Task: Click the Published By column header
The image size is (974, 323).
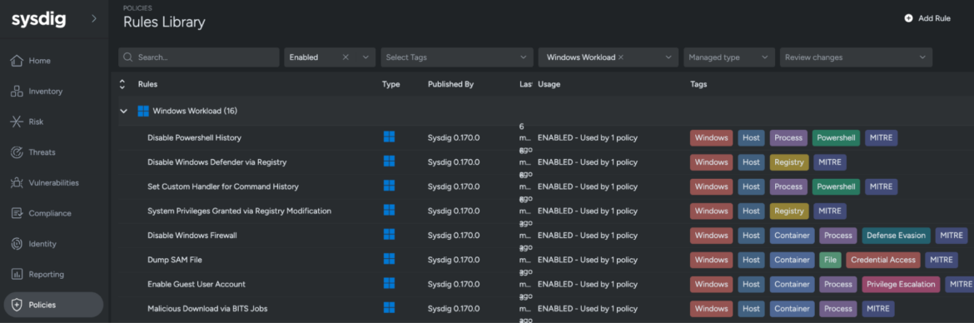Action: tap(451, 84)
